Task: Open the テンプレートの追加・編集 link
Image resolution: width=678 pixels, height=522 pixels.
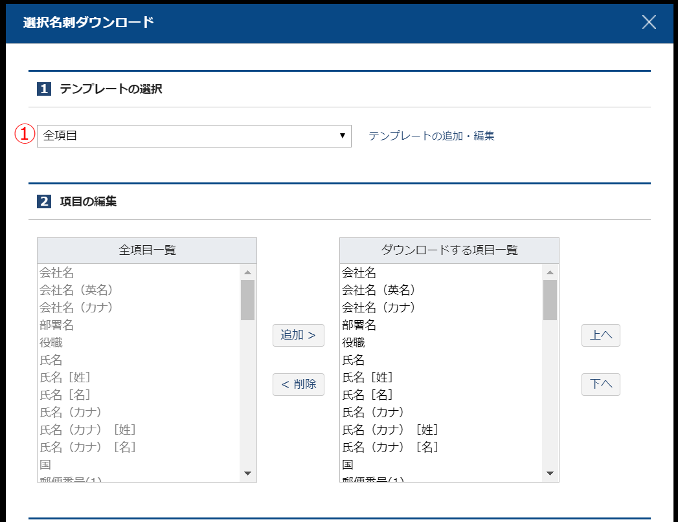Action: (431, 136)
